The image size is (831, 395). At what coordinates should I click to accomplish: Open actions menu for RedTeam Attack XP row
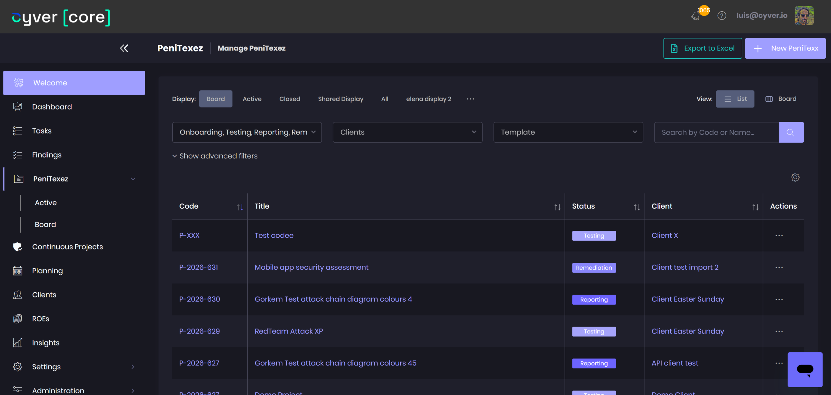(x=779, y=331)
